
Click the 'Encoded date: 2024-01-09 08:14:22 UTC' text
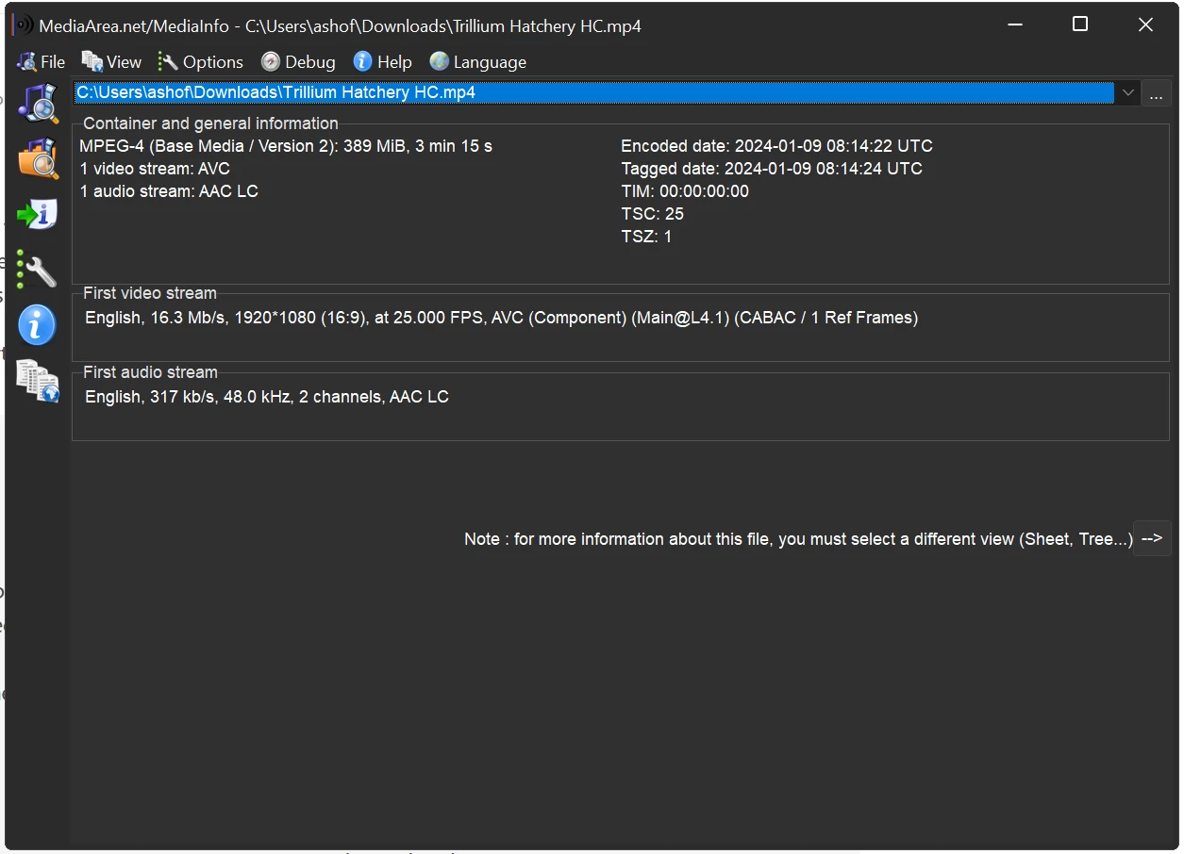tap(776, 146)
